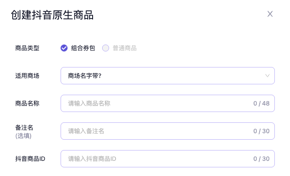Close the 创建抖音原生商品 dialog

click(270, 14)
